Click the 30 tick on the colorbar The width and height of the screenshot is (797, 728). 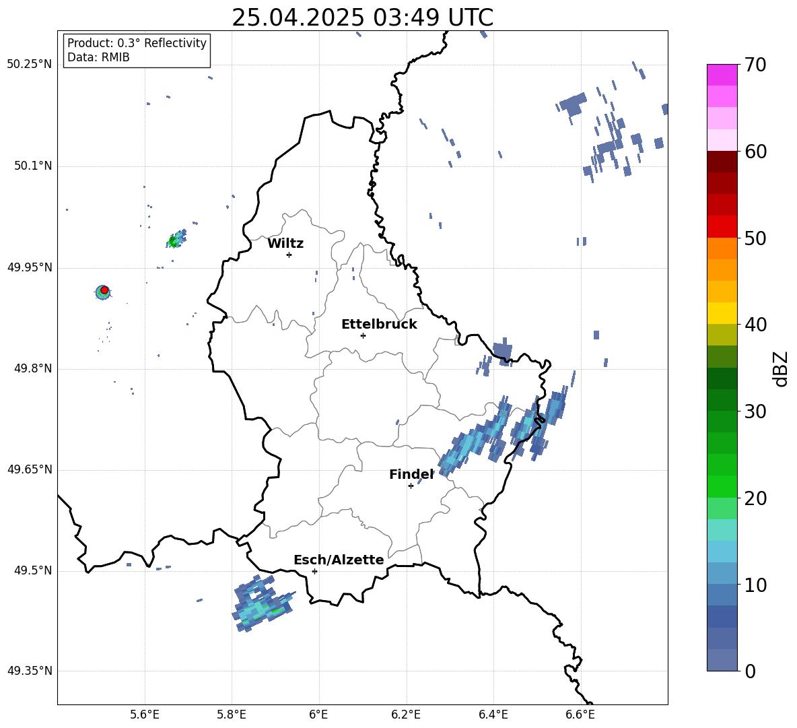[755, 411]
